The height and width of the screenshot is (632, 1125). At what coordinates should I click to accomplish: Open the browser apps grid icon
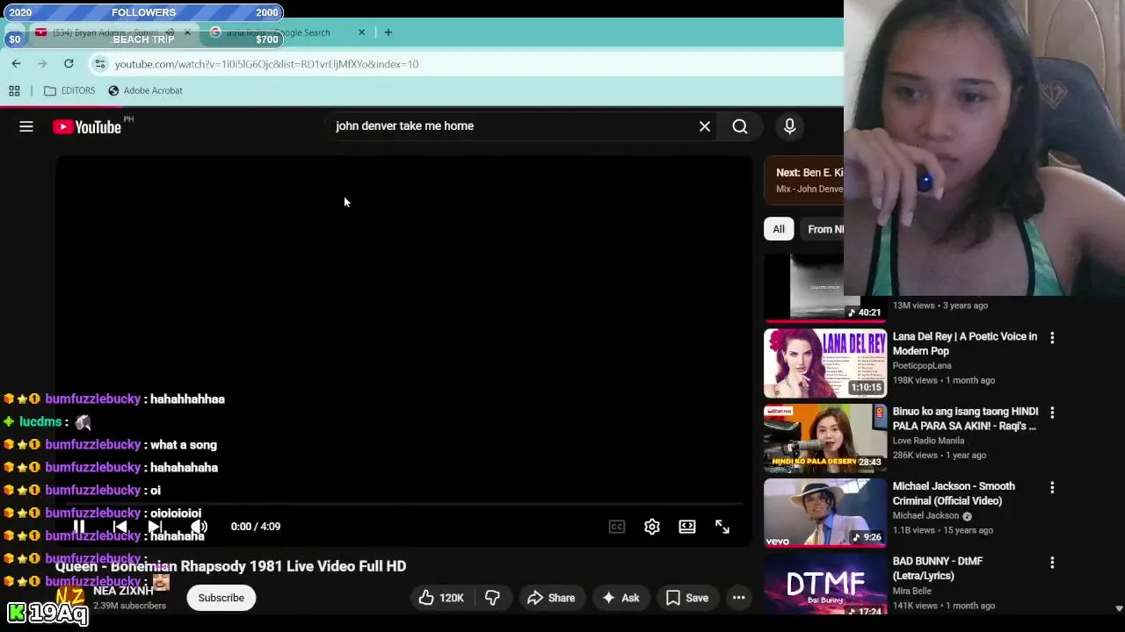pos(14,90)
